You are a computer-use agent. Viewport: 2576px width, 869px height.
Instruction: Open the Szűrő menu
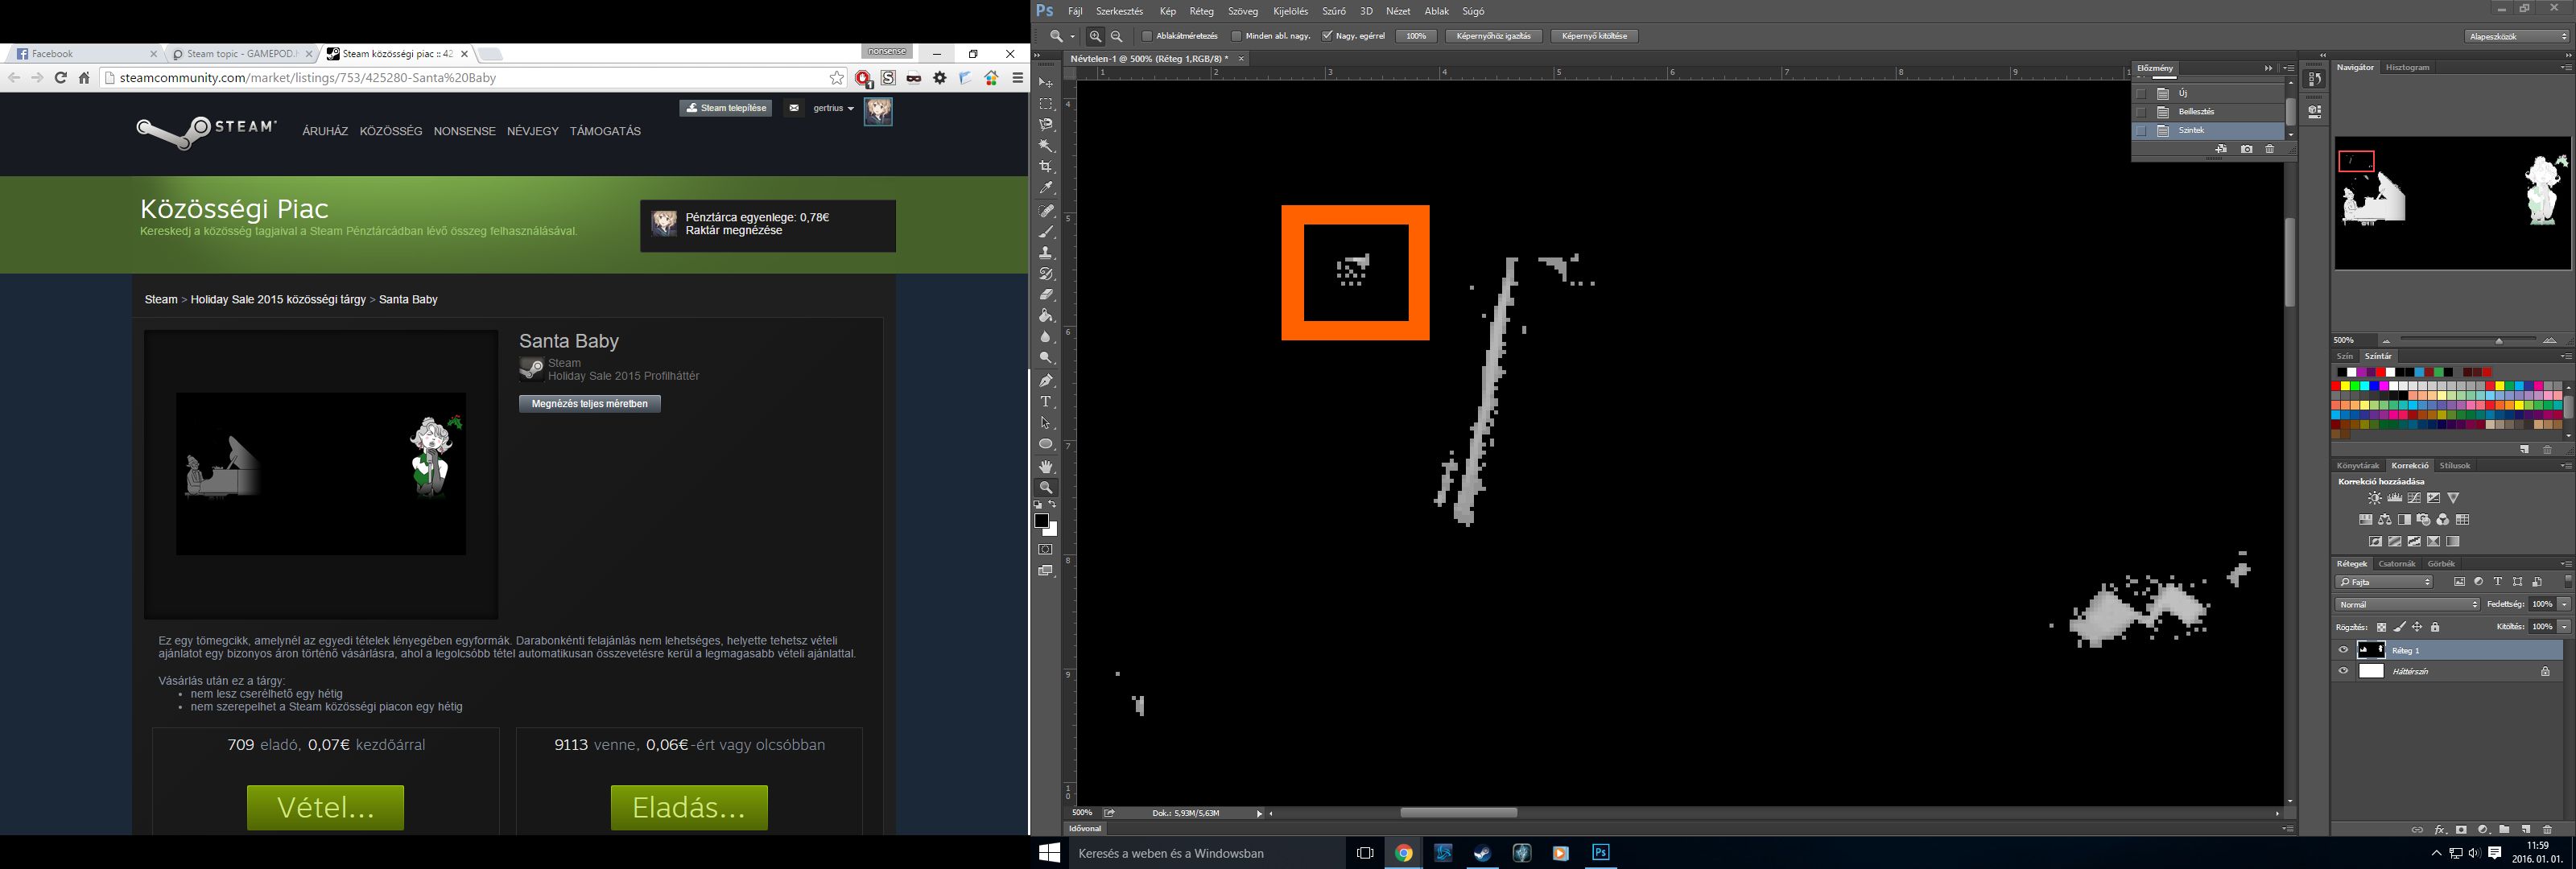tap(1333, 11)
